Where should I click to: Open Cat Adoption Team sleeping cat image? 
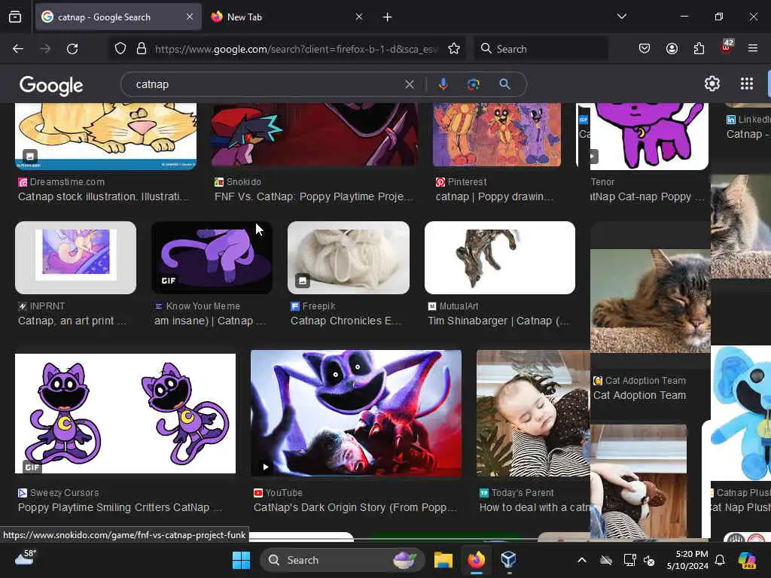650,301
